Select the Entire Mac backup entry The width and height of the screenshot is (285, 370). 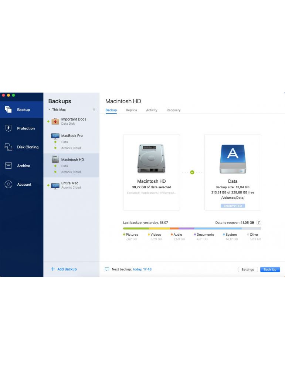(x=71, y=185)
